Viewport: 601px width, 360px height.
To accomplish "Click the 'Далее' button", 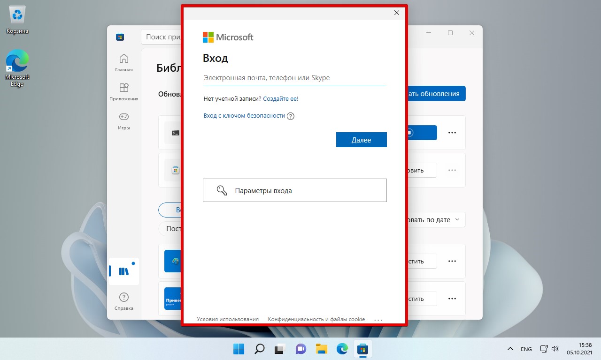I will coord(362,140).
